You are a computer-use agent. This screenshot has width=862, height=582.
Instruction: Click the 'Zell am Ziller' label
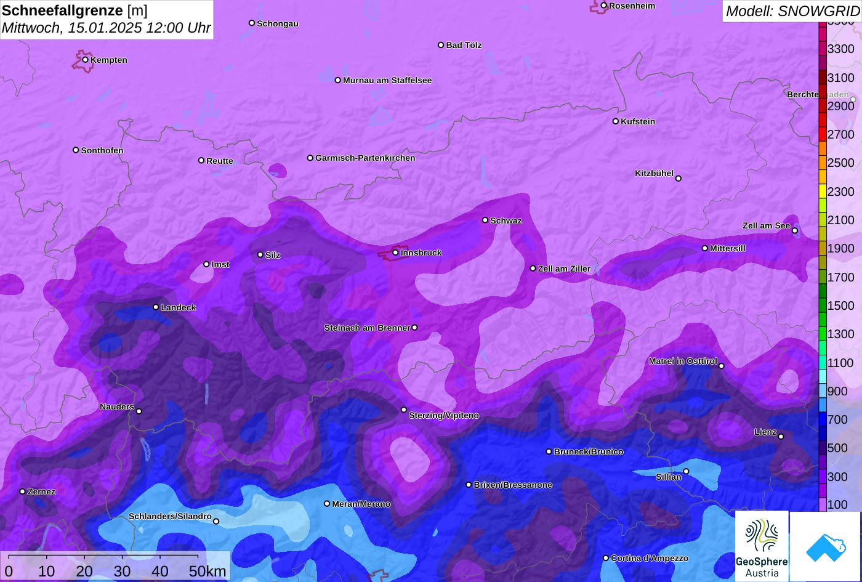click(x=564, y=269)
